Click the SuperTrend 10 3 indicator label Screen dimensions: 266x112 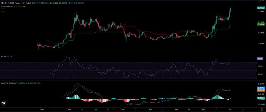8,6
